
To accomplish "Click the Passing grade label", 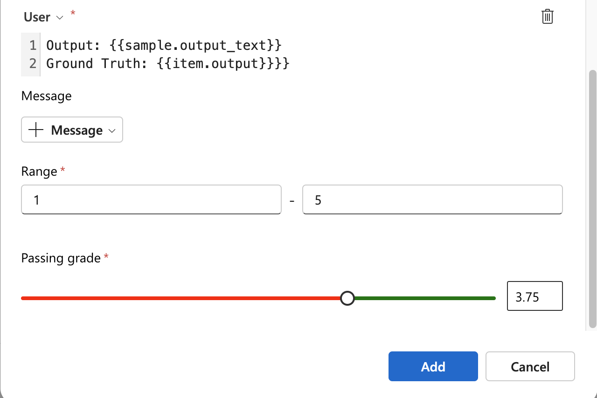I will 61,258.
